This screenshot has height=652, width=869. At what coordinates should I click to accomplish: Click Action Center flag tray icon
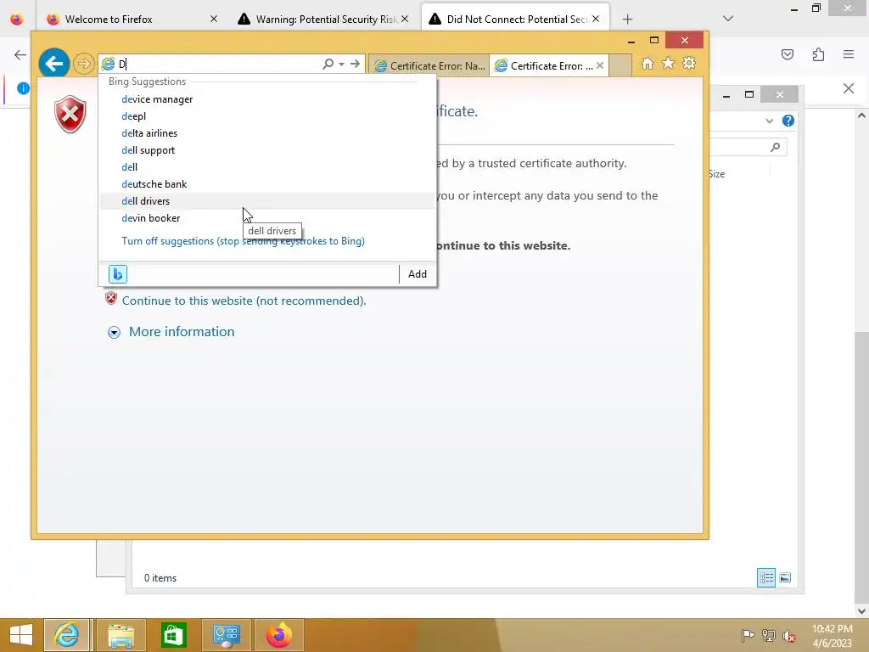(748, 636)
